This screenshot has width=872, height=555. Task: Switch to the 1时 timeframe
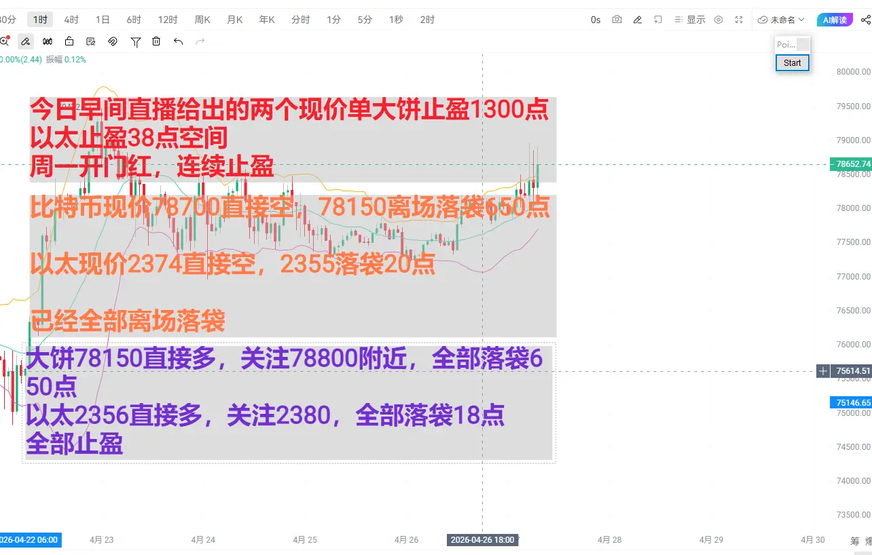[40, 20]
